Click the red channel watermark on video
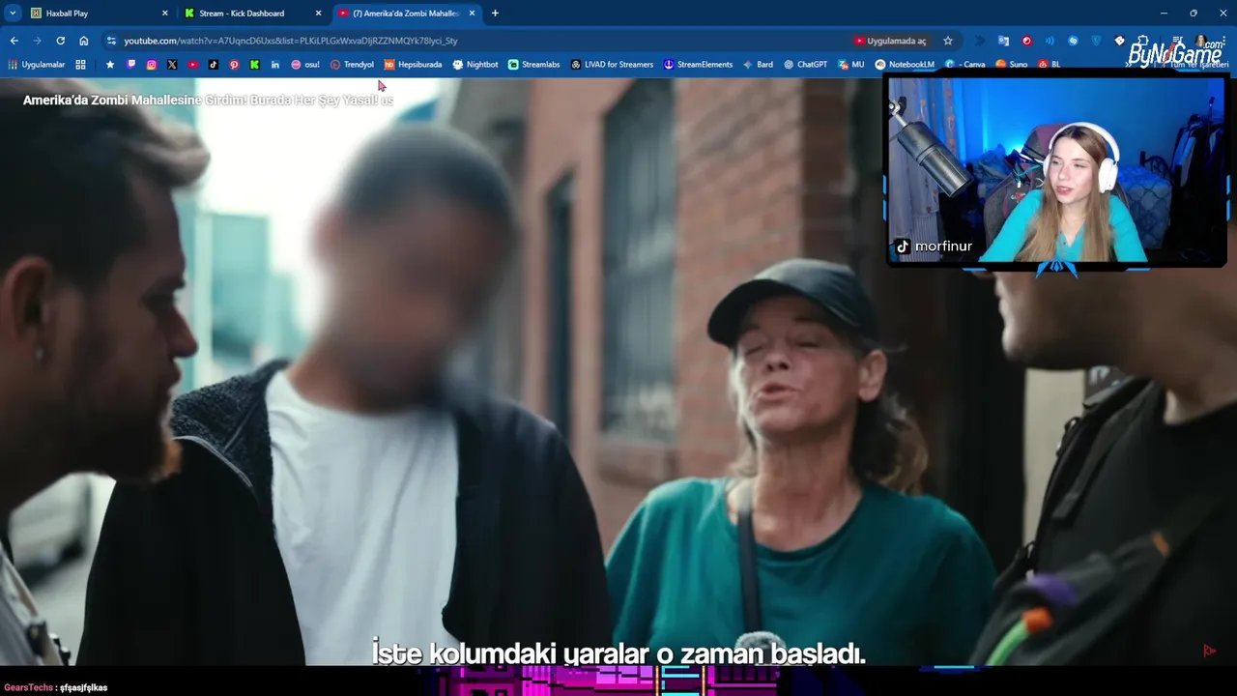1237x696 pixels. click(x=1209, y=651)
